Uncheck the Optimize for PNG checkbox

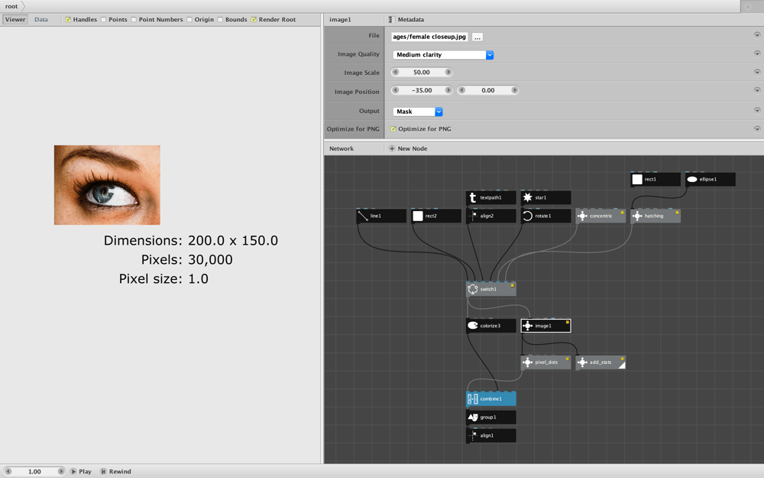pyautogui.click(x=393, y=128)
